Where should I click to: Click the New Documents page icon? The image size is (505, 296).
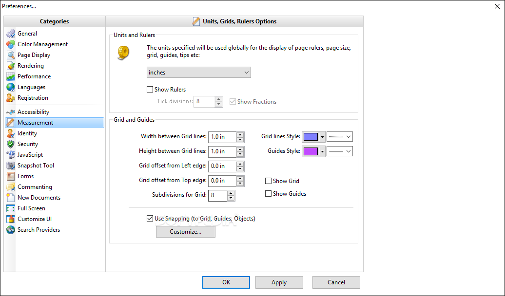11,198
